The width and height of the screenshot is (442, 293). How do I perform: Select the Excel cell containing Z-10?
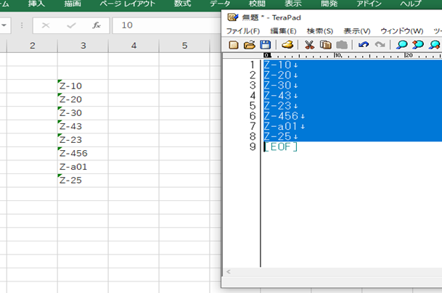(x=83, y=86)
